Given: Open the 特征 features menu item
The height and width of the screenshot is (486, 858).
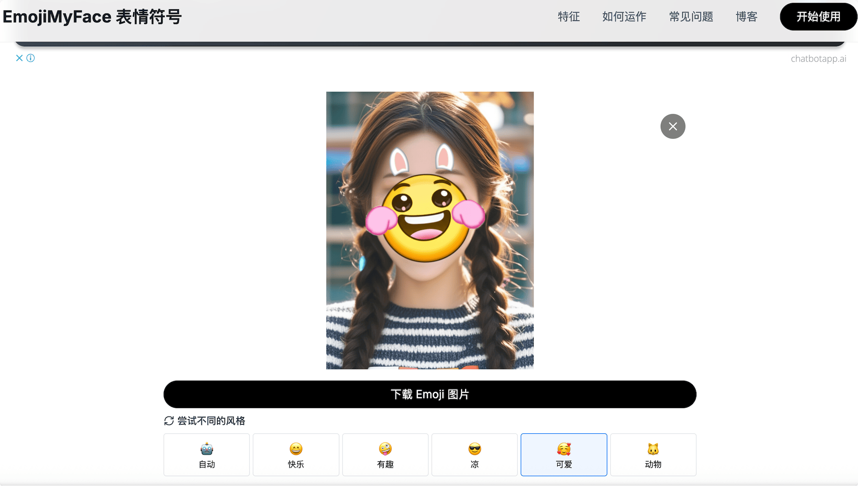Looking at the screenshot, I should (x=569, y=17).
